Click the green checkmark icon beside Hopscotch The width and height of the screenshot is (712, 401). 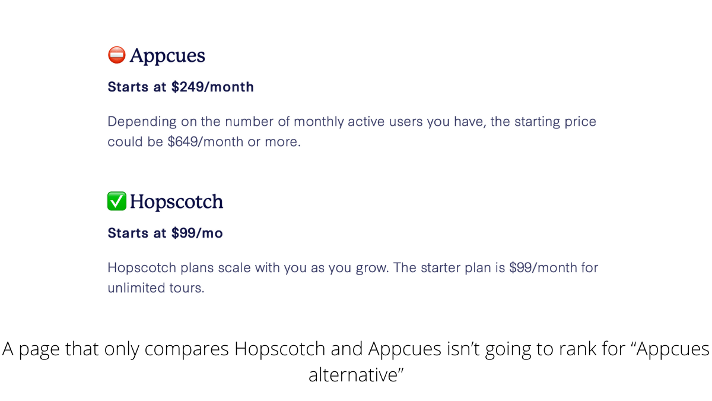116,202
